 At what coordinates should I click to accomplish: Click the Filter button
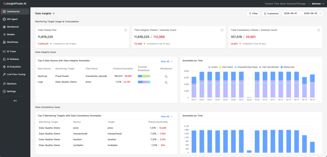point(253,13)
